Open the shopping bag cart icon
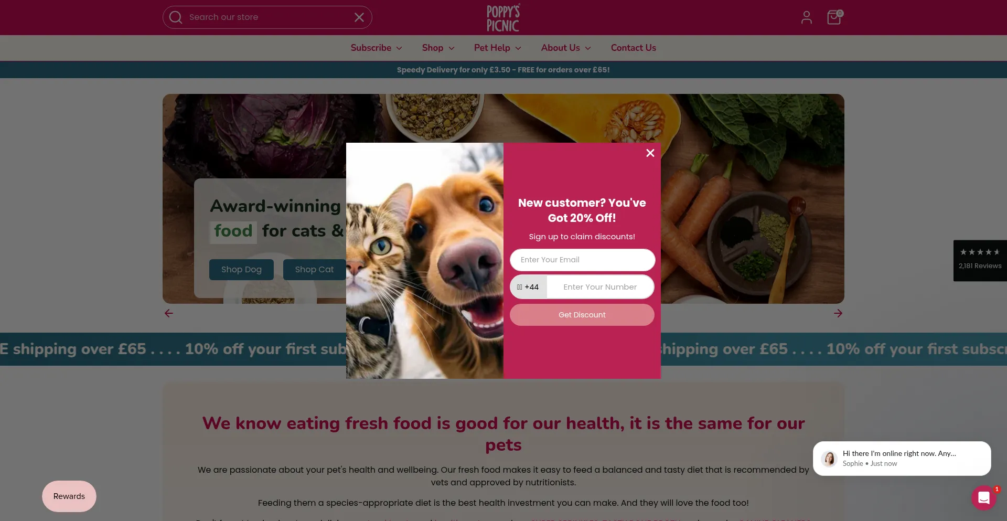 834,17
